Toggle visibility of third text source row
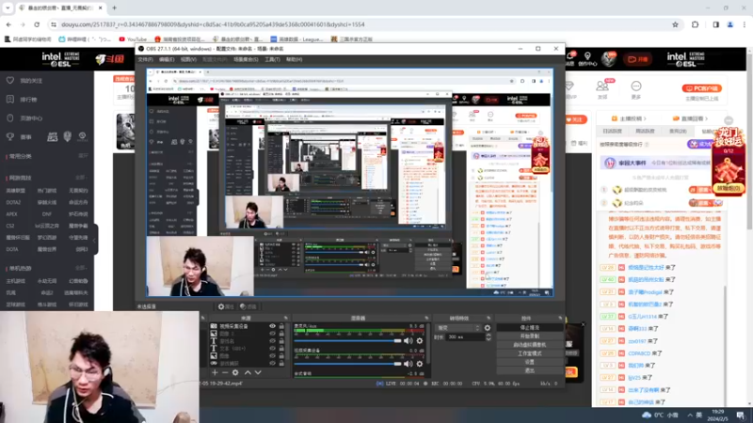The height and width of the screenshot is (423, 753). coord(272,341)
